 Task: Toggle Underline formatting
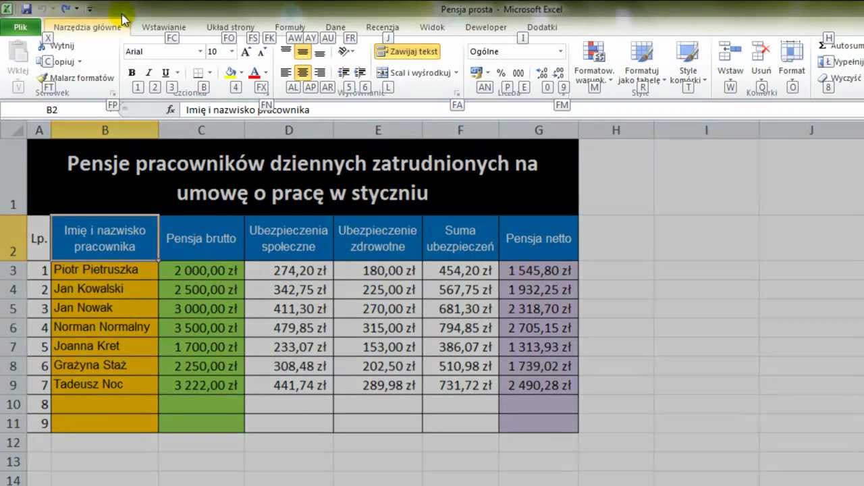(x=165, y=72)
